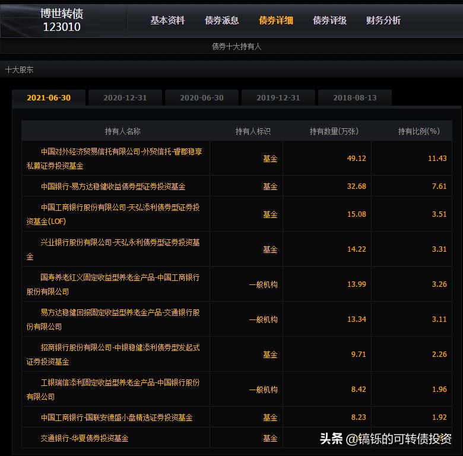Click holding quantity 13.99
The width and height of the screenshot is (463, 456).
[356, 284]
